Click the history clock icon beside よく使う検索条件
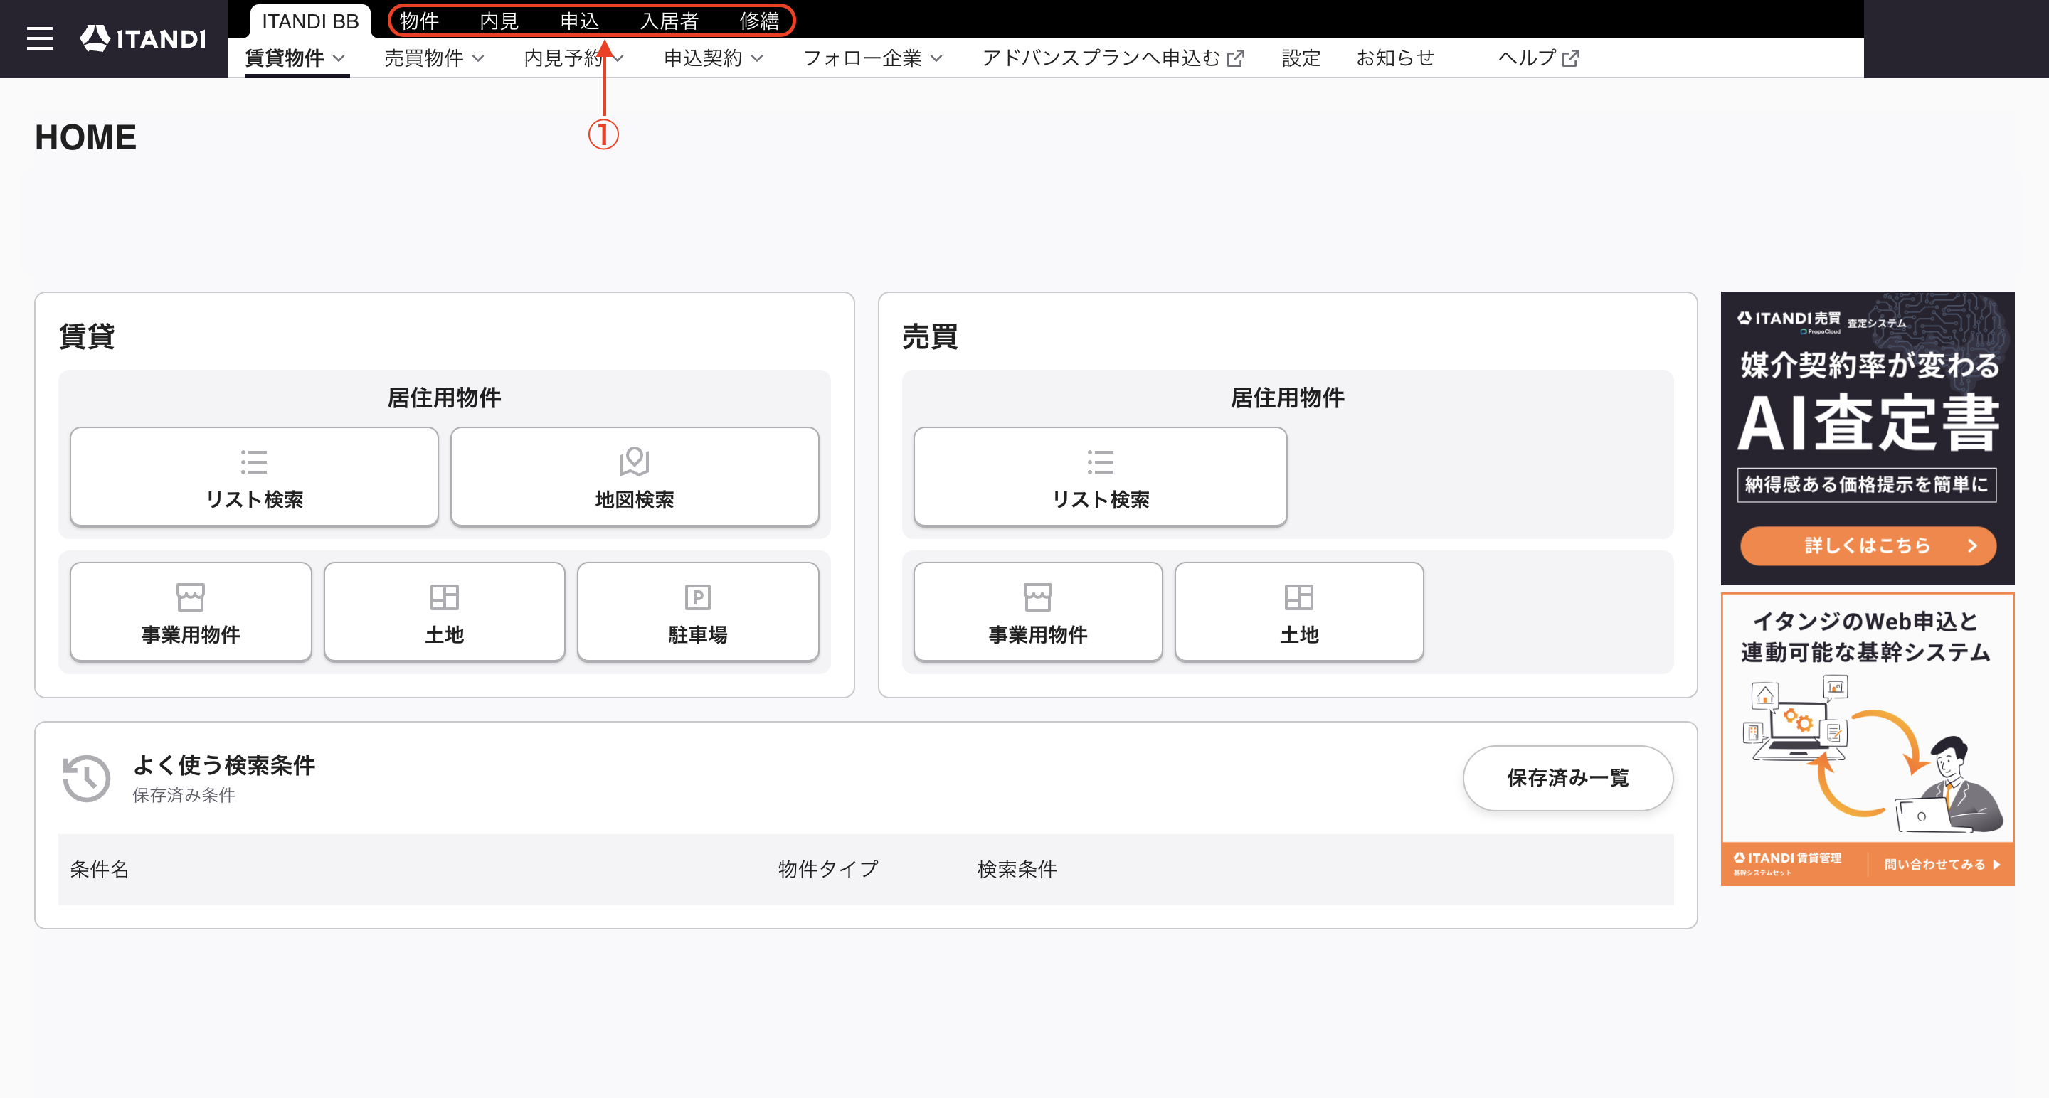 coord(87,777)
